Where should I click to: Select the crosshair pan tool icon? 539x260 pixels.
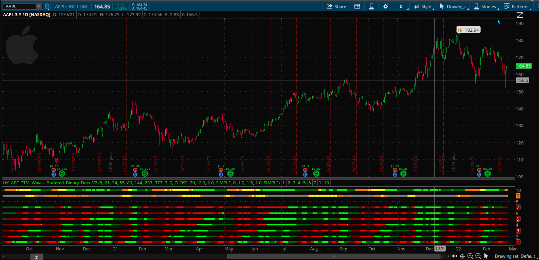point(462,256)
